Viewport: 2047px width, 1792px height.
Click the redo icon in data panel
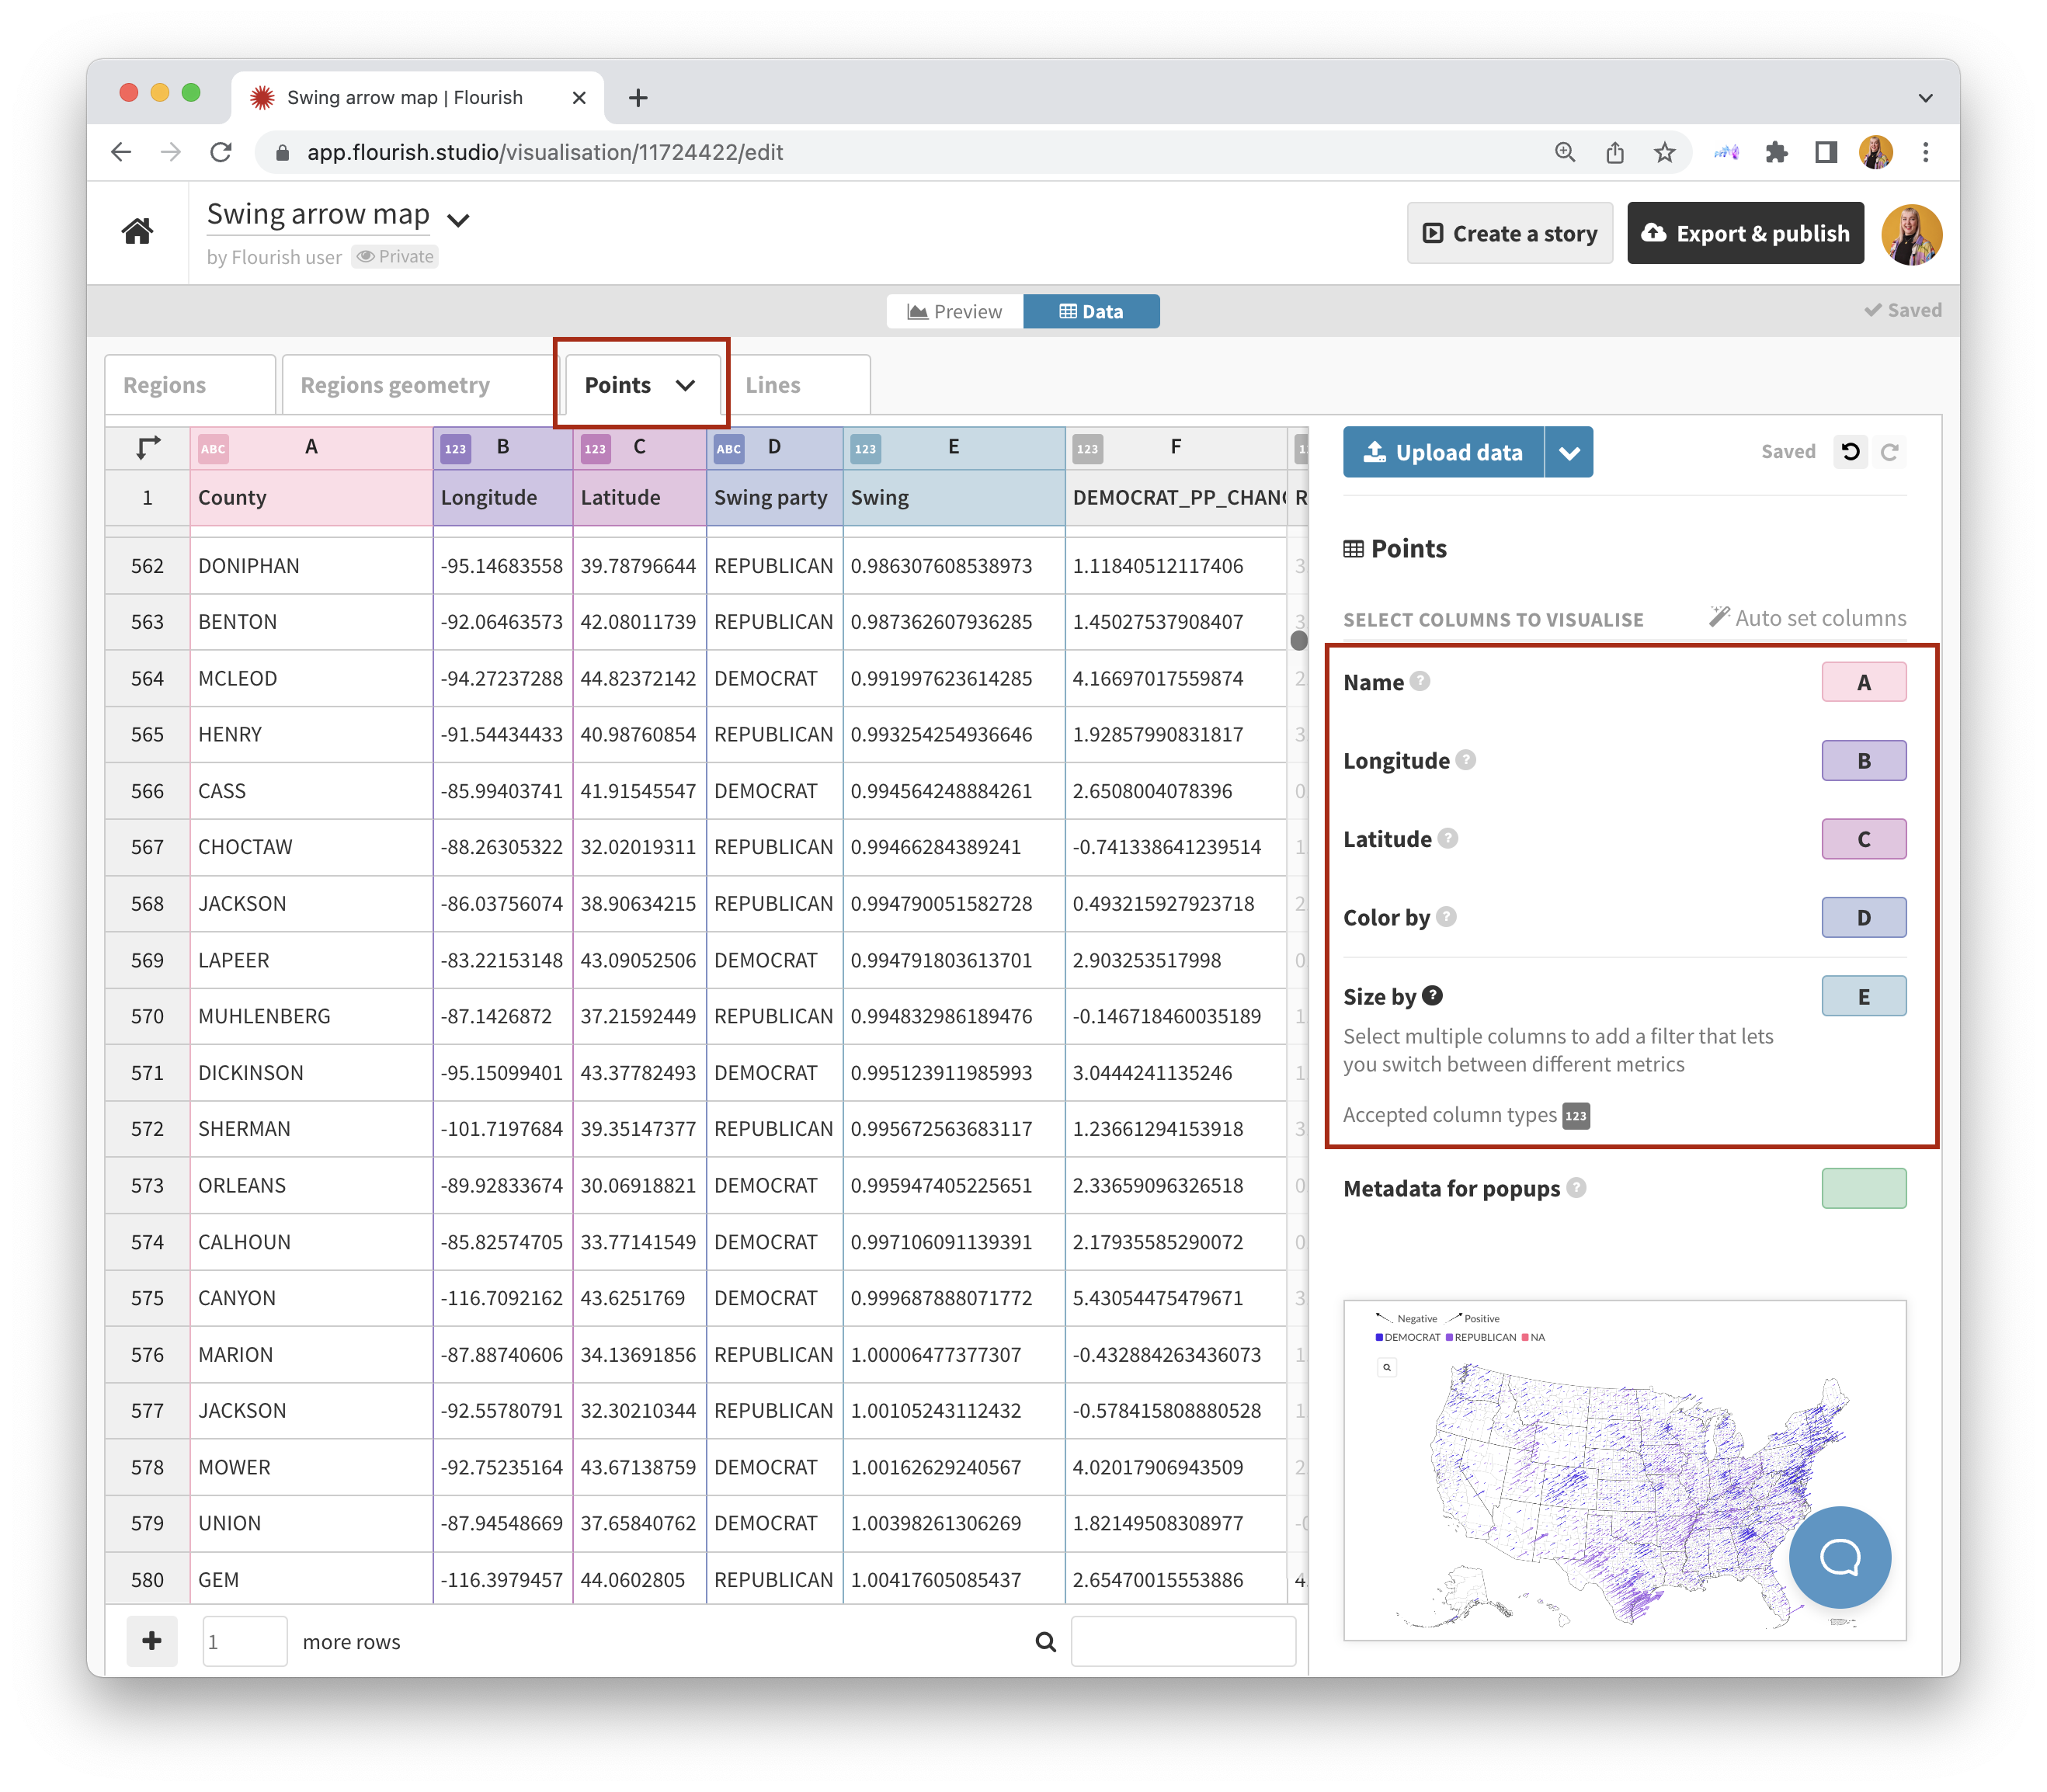1890,452
